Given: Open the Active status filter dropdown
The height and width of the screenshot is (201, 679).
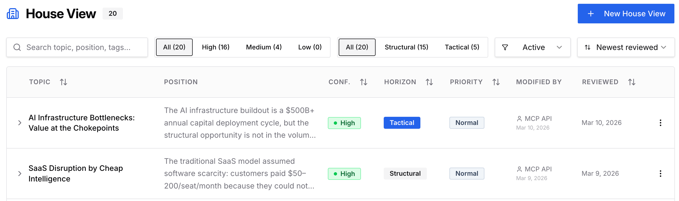Looking at the screenshot, I should tap(532, 47).
